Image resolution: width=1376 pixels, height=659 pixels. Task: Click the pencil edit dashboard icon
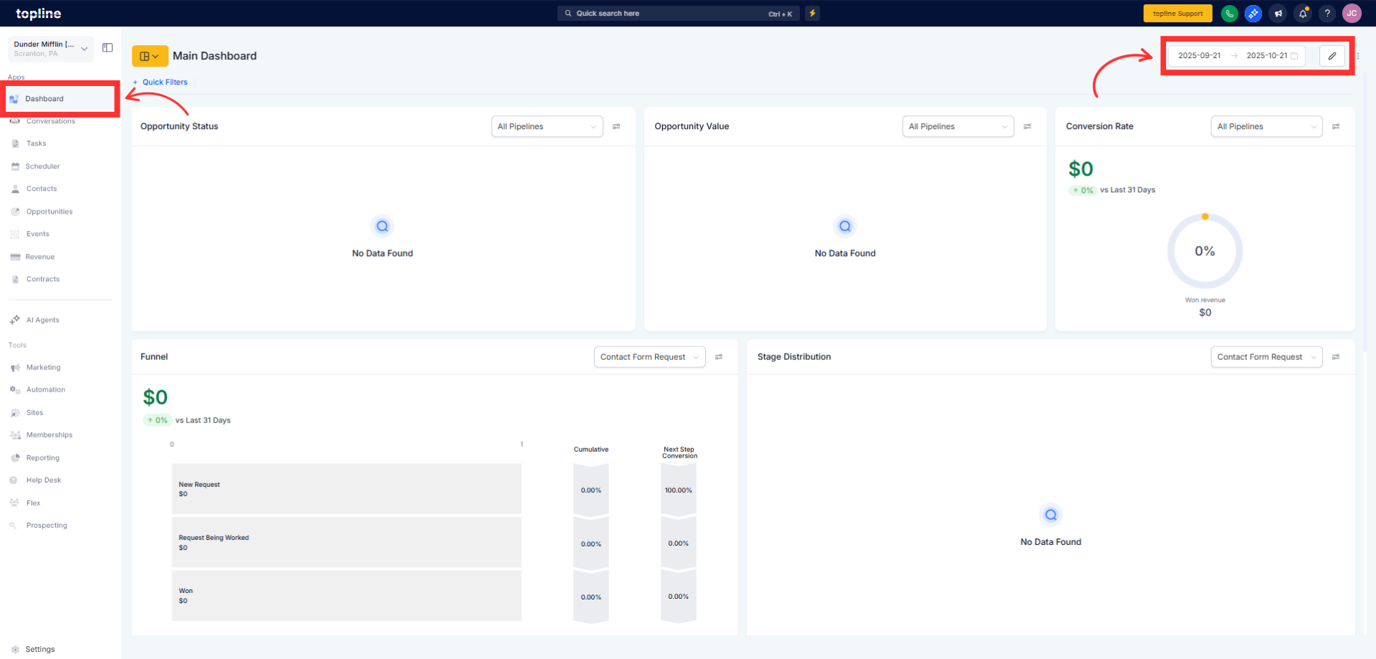[1332, 56]
